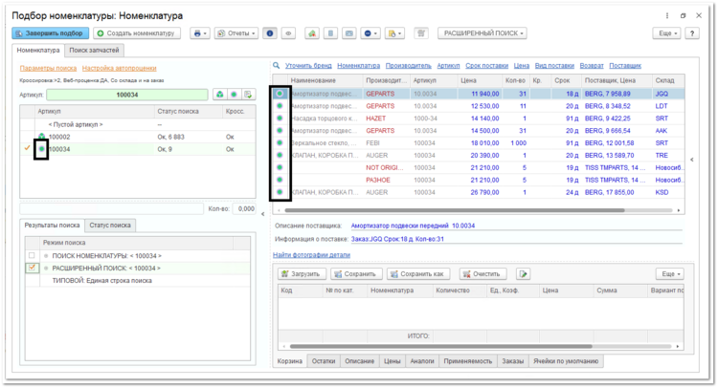Click the Вид поставки filter link
This screenshot has height=388, width=718.
pos(554,65)
